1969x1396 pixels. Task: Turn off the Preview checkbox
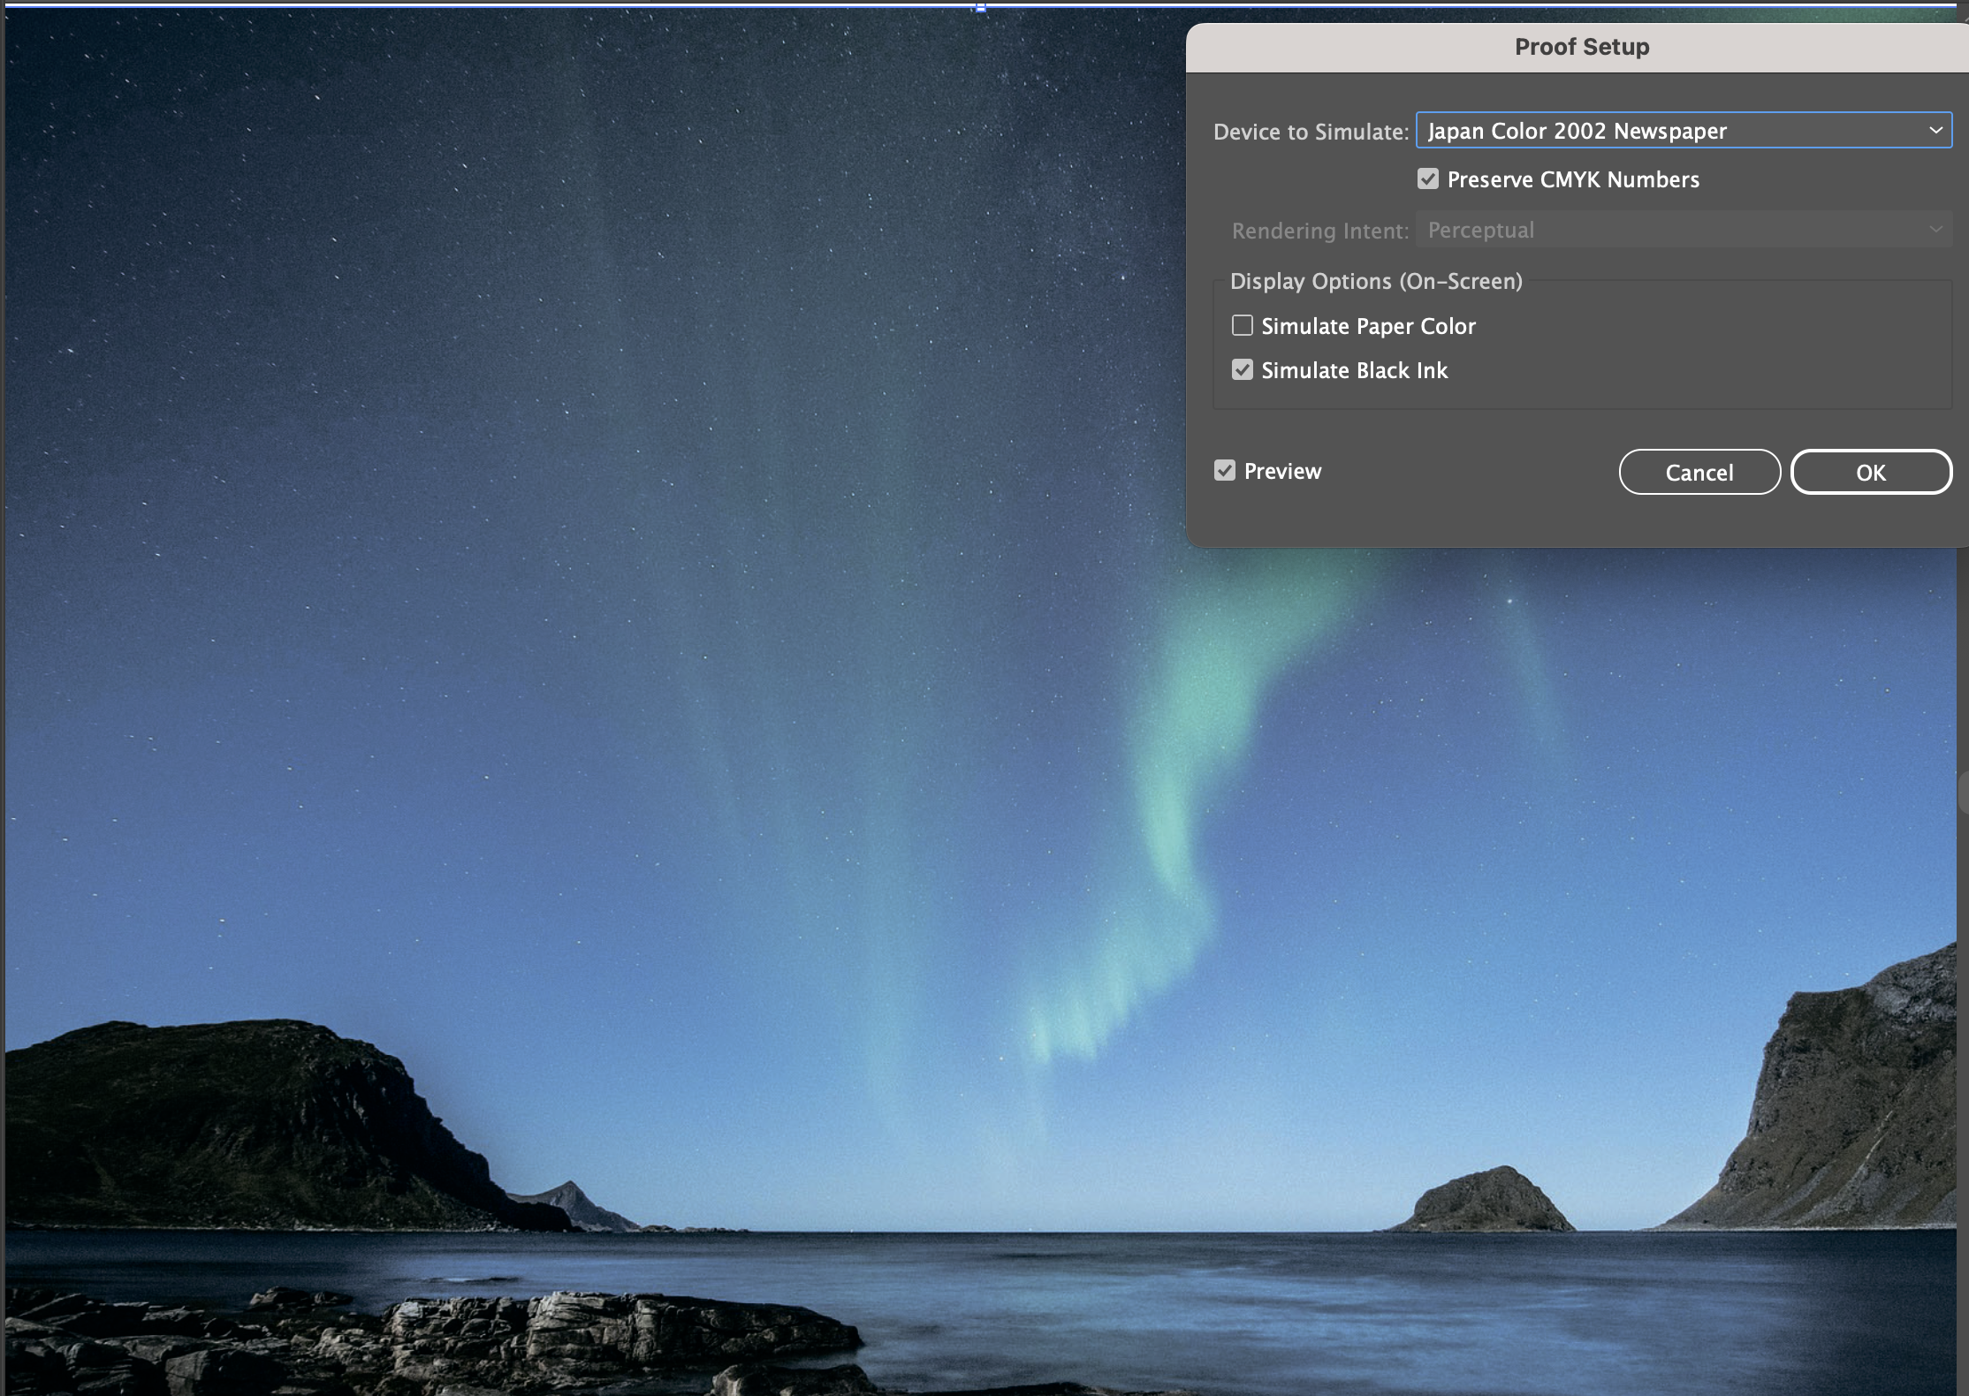point(1225,471)
